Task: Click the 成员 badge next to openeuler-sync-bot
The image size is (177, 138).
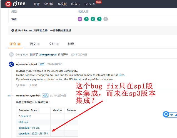Action: 45,95
